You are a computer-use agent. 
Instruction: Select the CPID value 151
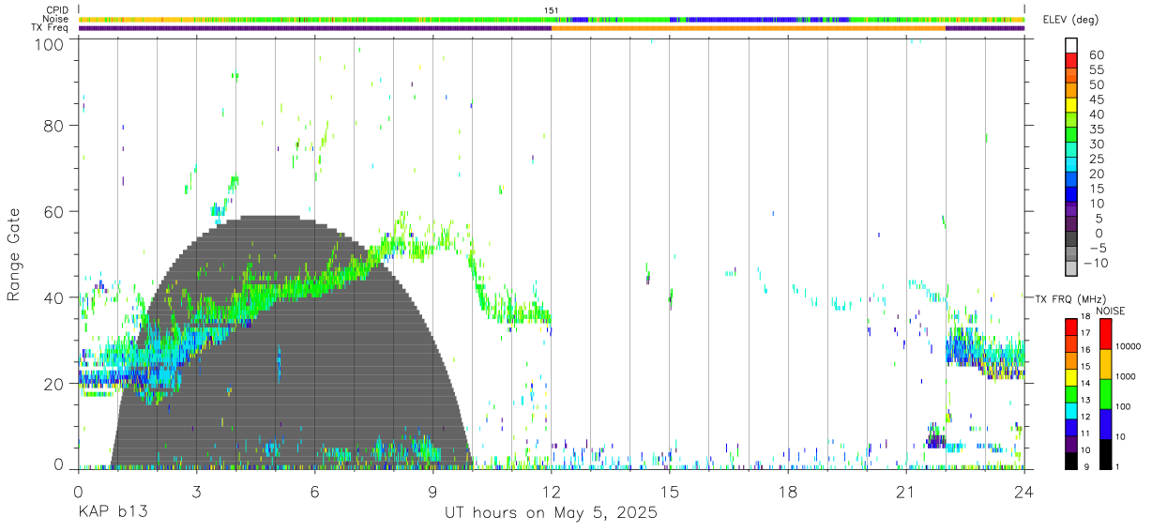(552, 10)
